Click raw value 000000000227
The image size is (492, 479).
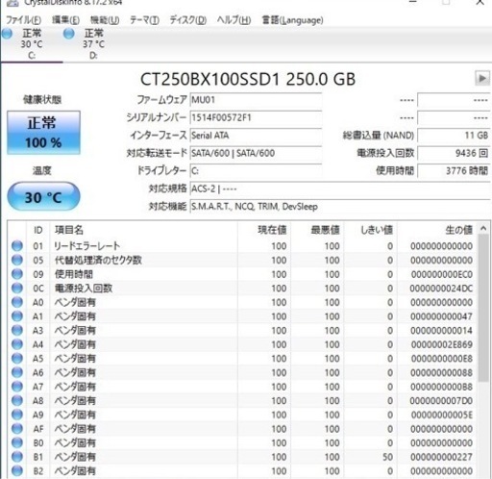[x=441, y=457]
